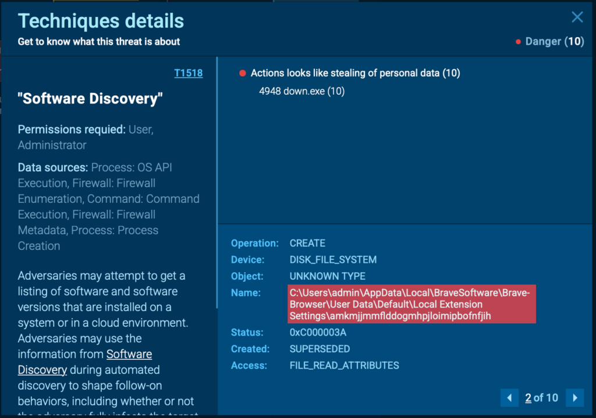Click red dot beside stealing personal data action
The width and height of the screenshot is (596, 418).
pyautogui.click(x=243, y=73)
